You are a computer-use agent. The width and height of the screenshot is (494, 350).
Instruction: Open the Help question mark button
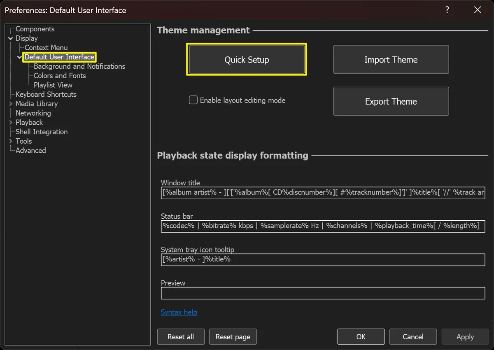(447, 10)
